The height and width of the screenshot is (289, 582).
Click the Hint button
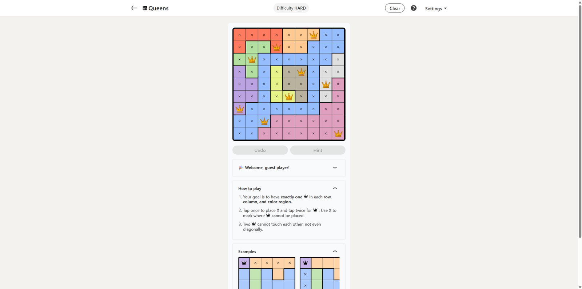click(x=318, y=150)
